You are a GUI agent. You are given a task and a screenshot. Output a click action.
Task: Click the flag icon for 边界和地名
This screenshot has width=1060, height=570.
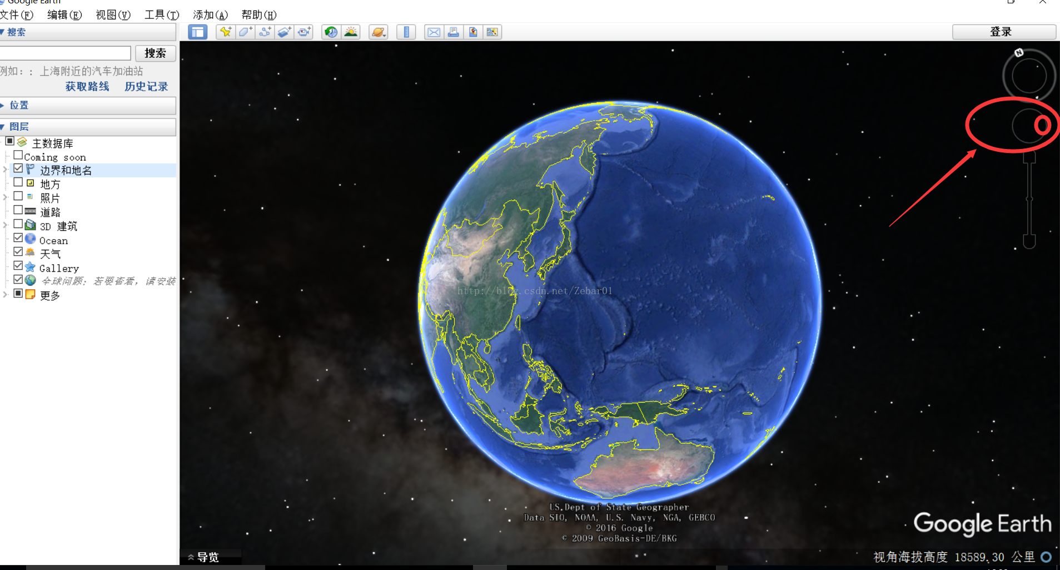31,169
